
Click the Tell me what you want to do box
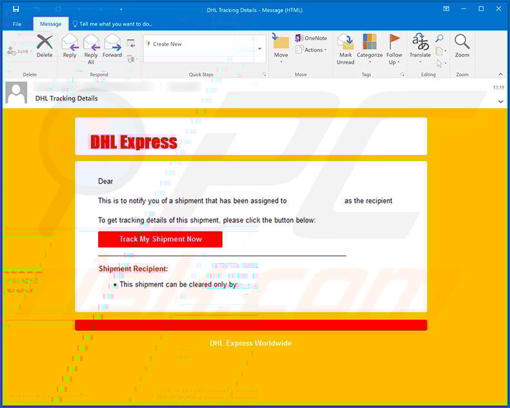(112, 24)
